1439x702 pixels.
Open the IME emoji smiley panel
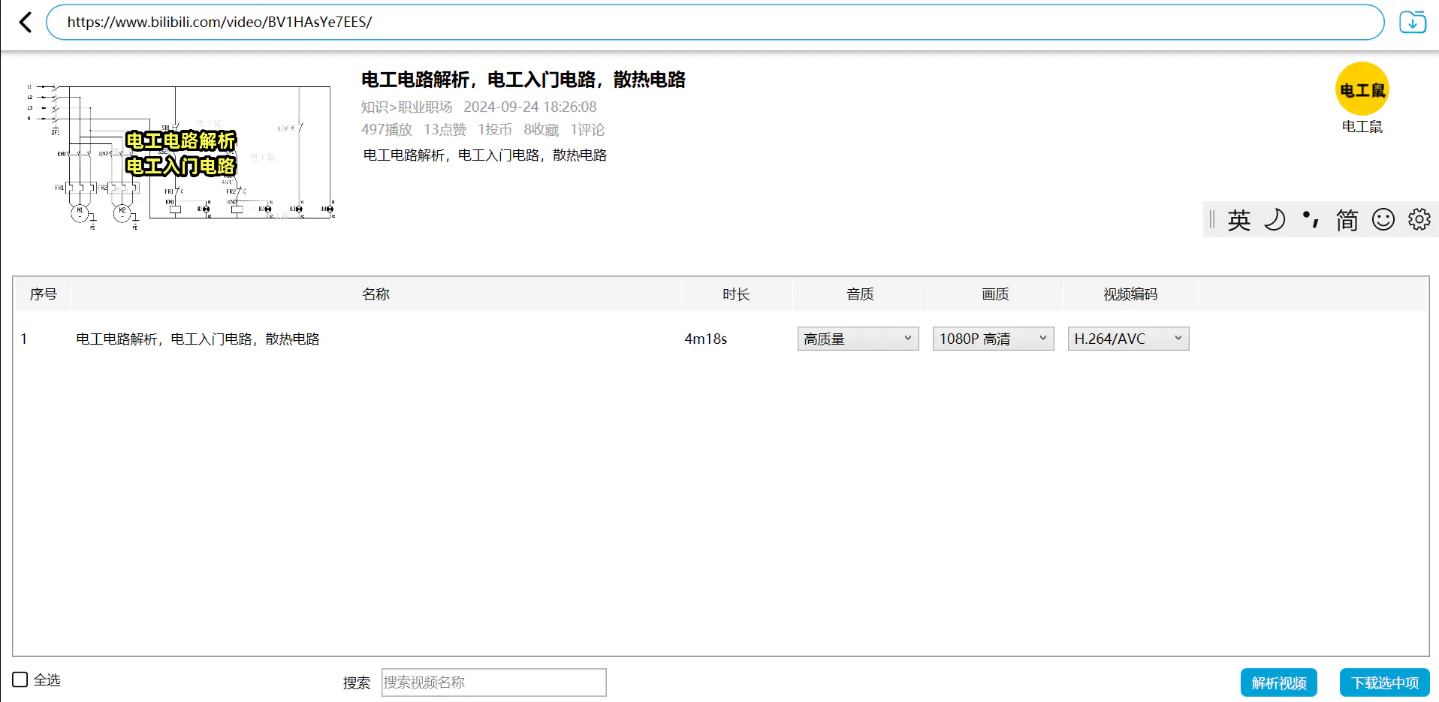[1383, 220]
